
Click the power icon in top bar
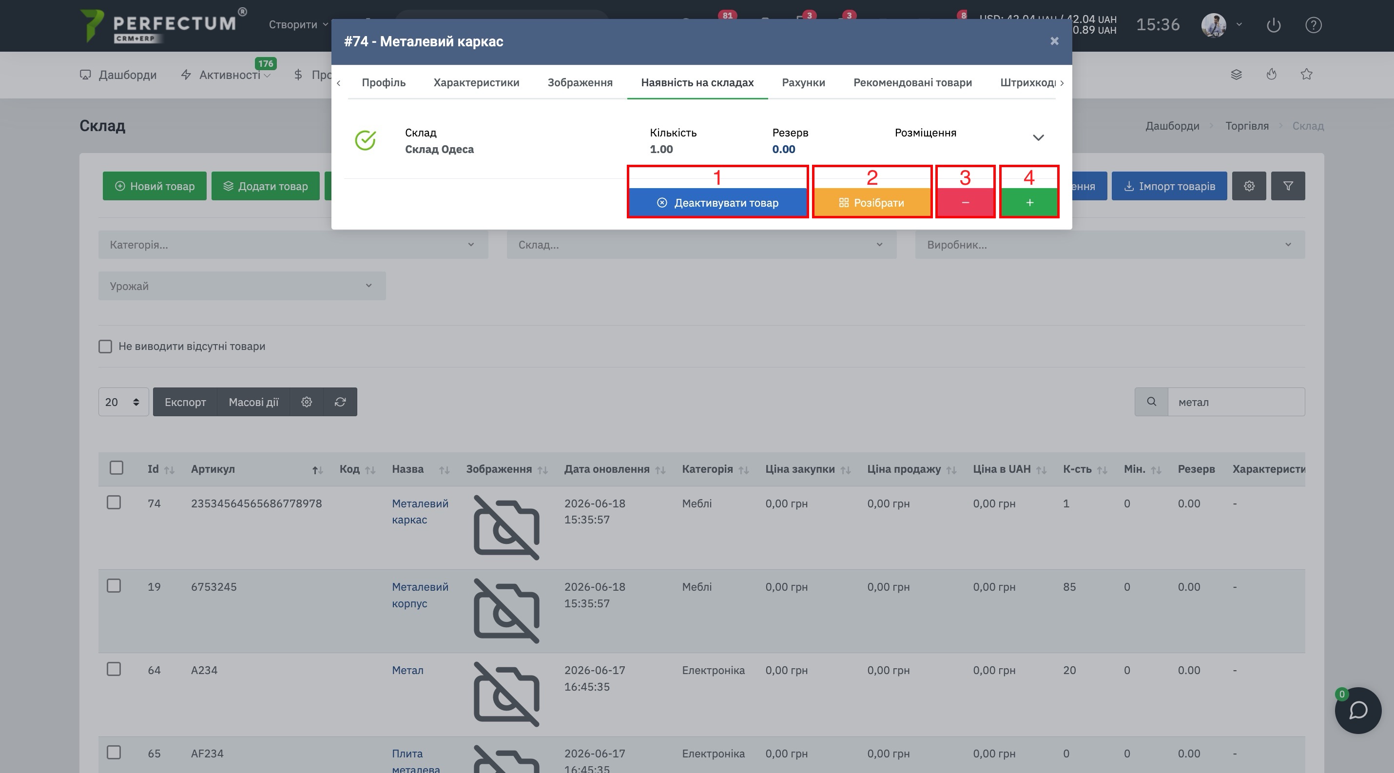[x=1273, y=25]
